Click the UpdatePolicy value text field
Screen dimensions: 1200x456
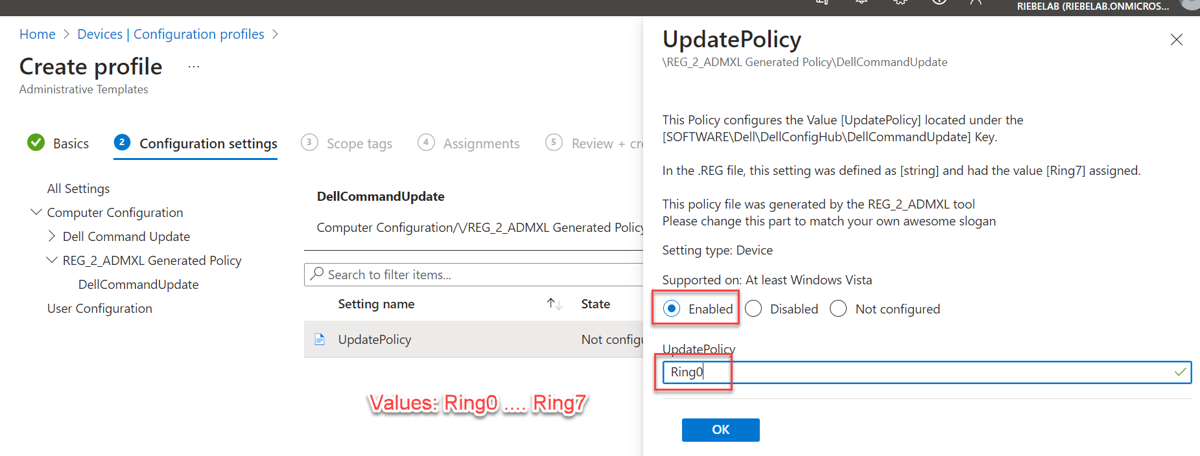pos(926,372)
